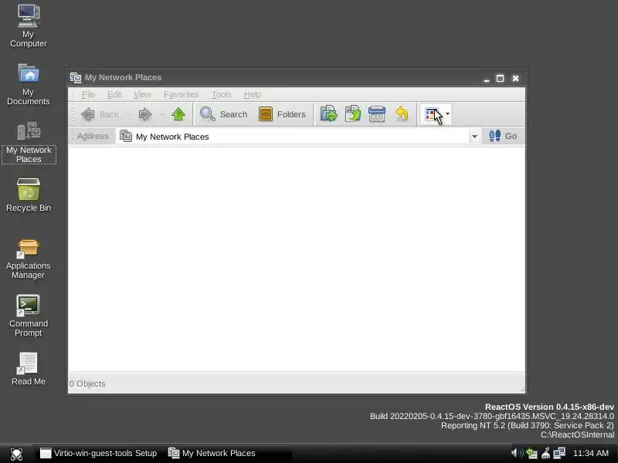Open the View menu
Screen dimensions: 618x463
(x=142, y=94)
